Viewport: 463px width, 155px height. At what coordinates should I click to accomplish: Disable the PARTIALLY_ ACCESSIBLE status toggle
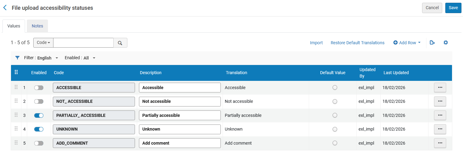(39, 115)
